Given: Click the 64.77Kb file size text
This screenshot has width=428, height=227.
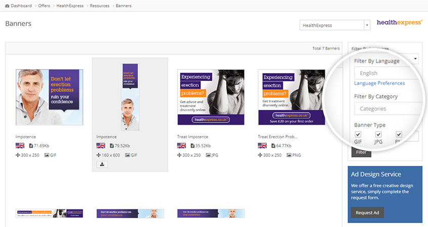Looking at the screenshot, I should [x=284, y=146].
